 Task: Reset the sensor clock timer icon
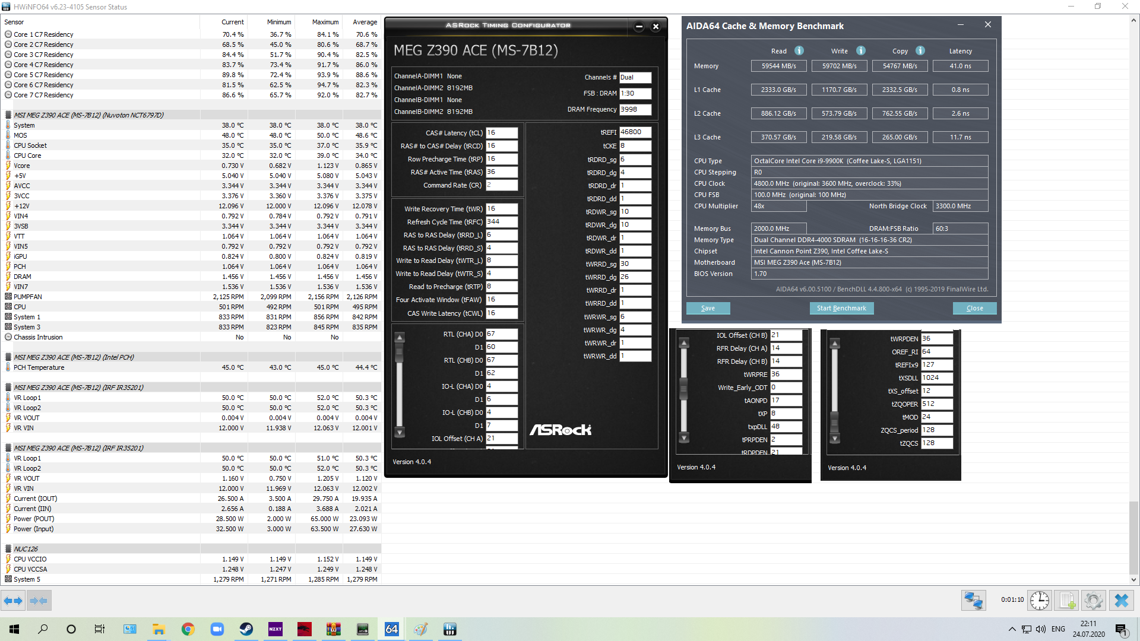coord(1039,601)
